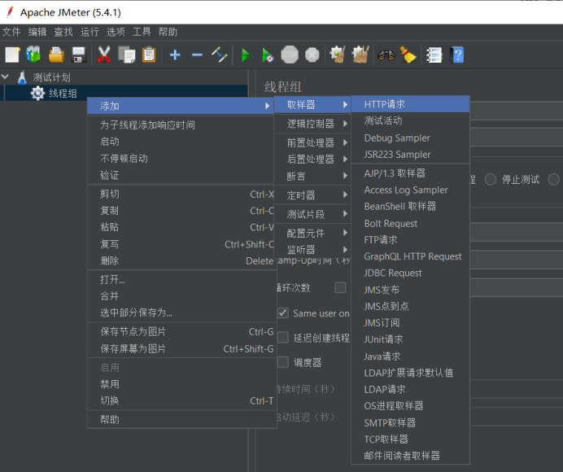The image size is (563, 472).
Task: Expand the 逻辑控制器 submenu
Action: [312, 124]
